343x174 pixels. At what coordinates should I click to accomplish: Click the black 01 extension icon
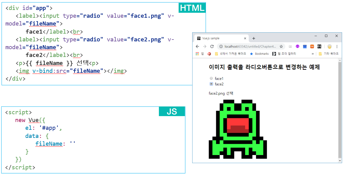319,46
